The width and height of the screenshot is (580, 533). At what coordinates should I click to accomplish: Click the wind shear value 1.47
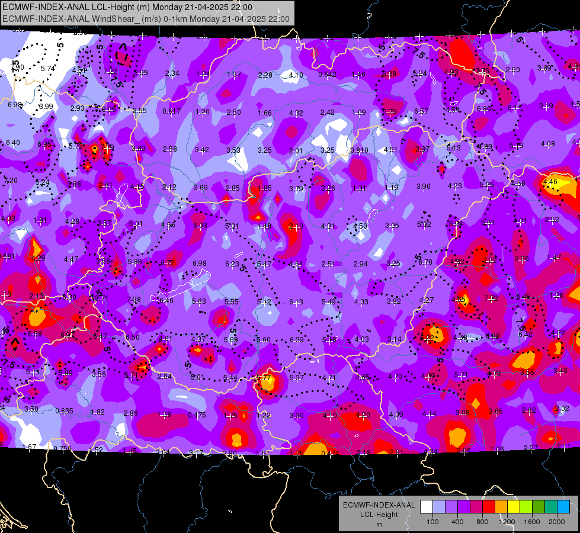pos(554,257)
